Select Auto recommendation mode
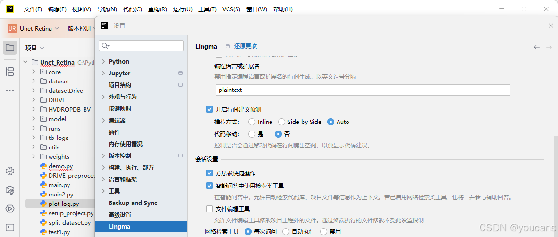The width and height of the screenshot is (558, 237). tap(330, 122)
